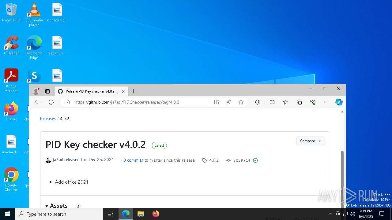Open VLC media player desktop shortcut
This screenshot has height=220, width=392.
click(x=34, y=15)
